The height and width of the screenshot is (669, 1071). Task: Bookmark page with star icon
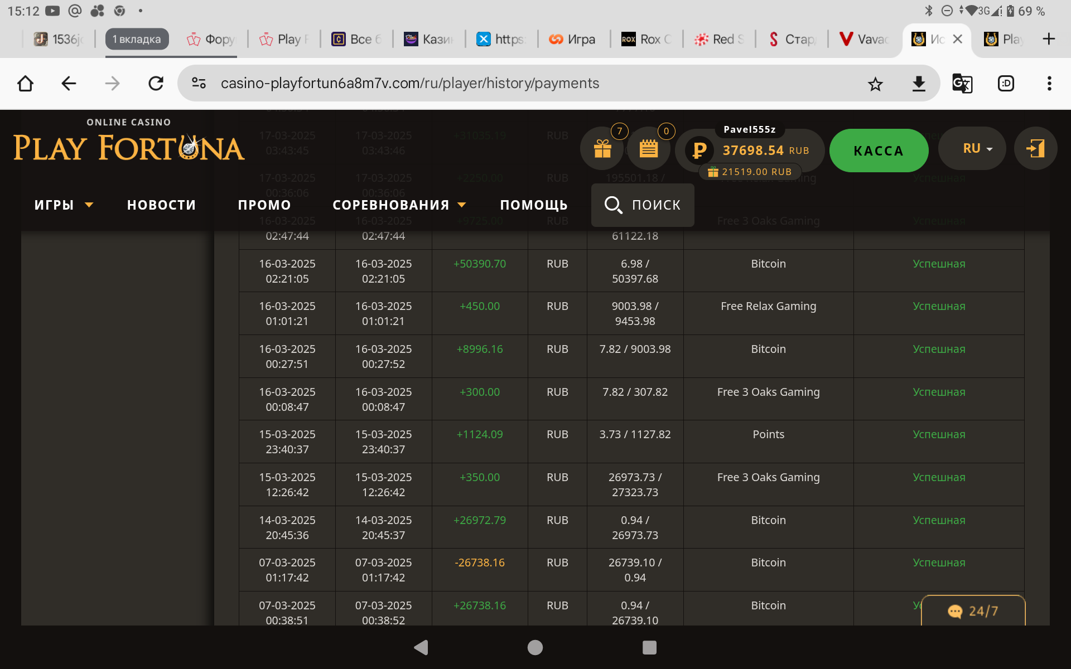875,84
